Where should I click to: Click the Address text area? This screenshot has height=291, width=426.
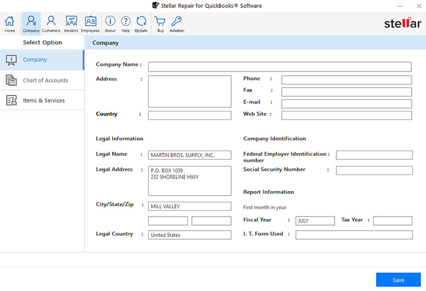click(190, 92)
